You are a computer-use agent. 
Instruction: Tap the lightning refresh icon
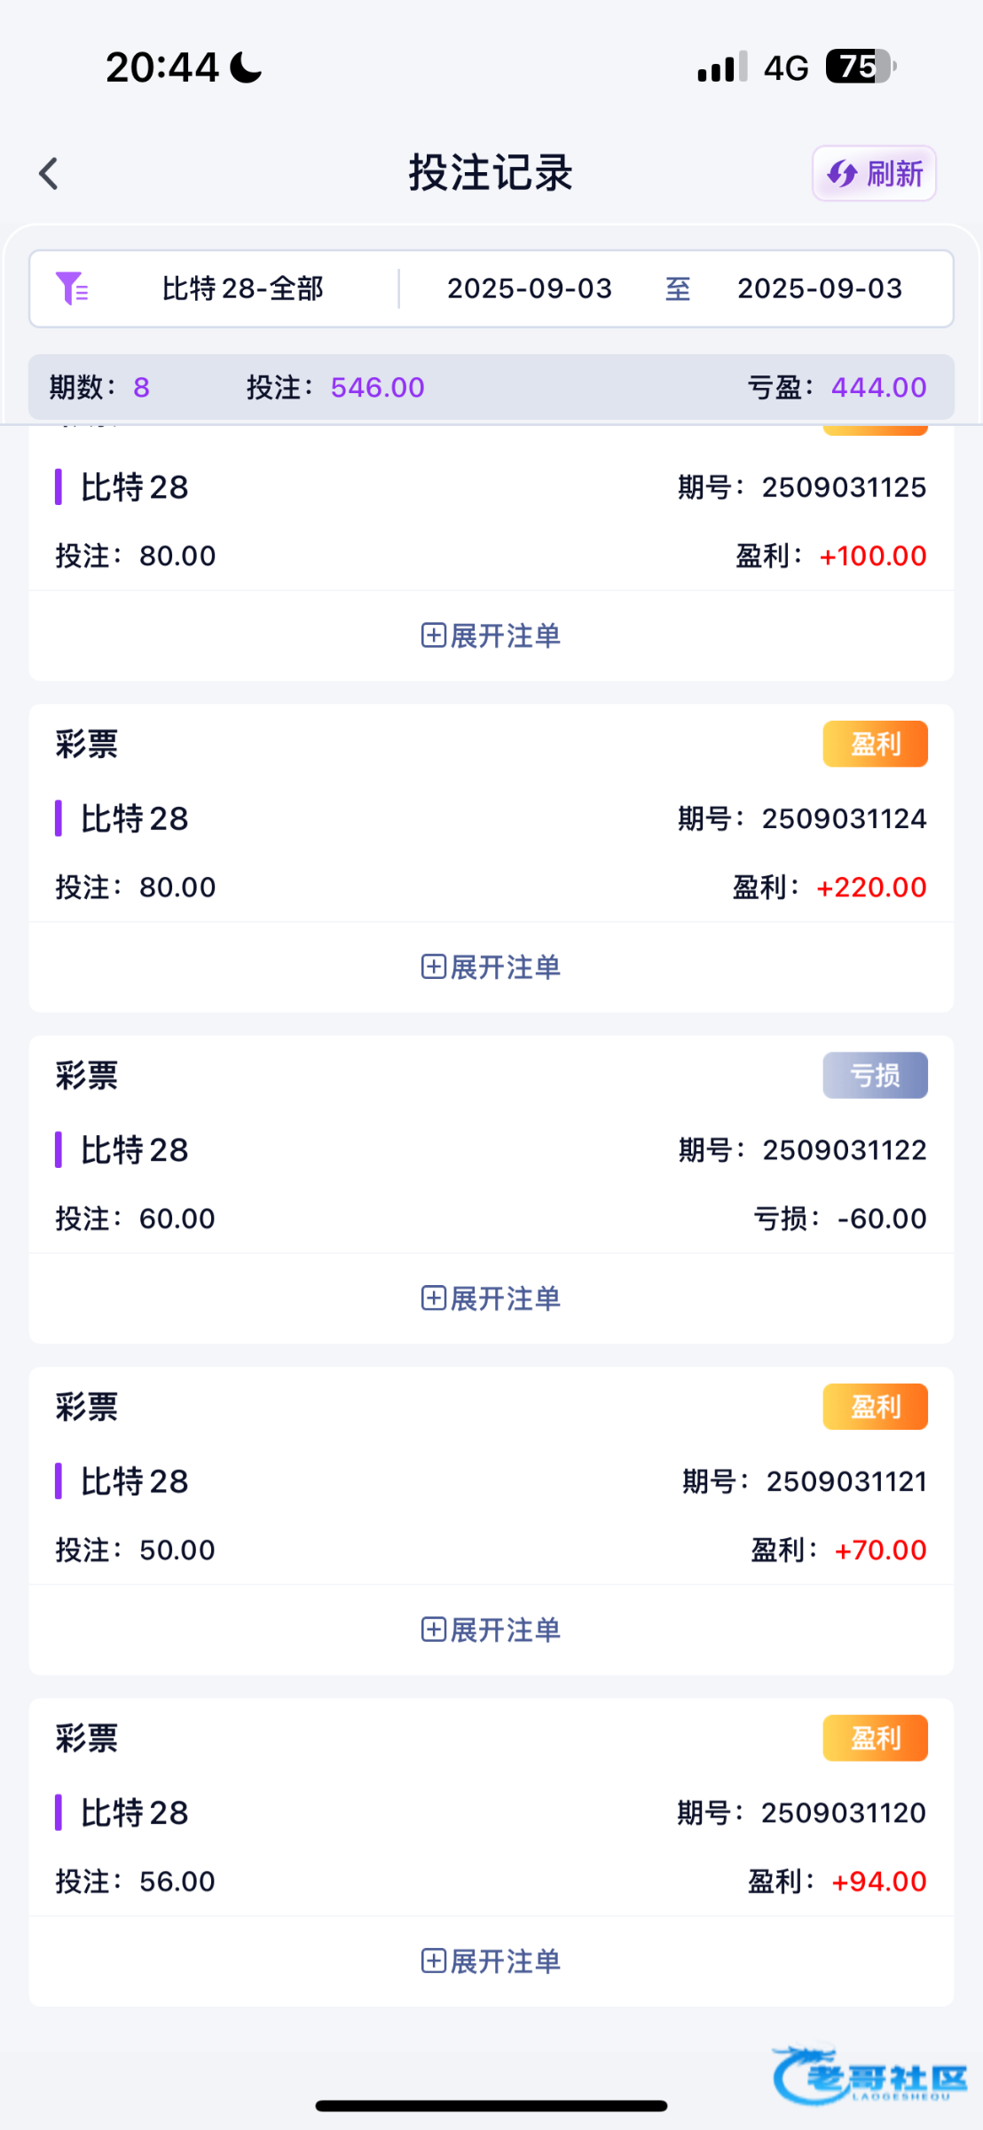click(x=842, y=173)
